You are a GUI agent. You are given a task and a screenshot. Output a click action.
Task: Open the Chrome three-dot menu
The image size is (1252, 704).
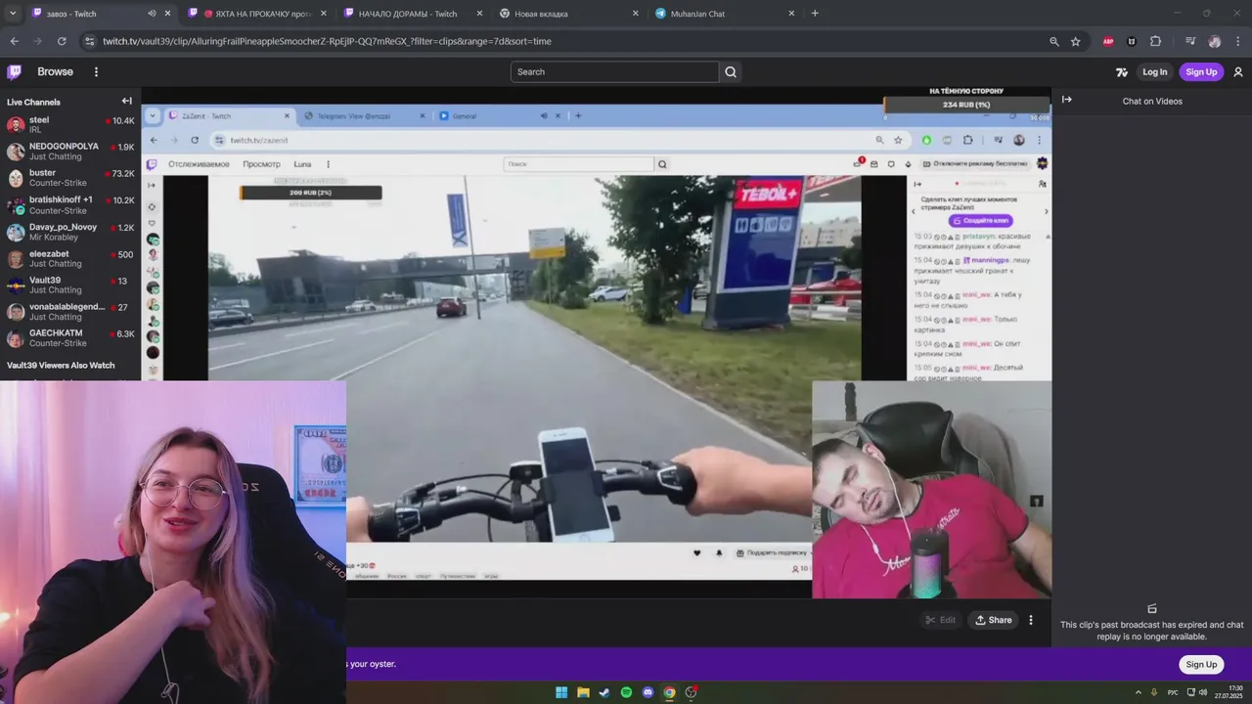click(1237, 41)
